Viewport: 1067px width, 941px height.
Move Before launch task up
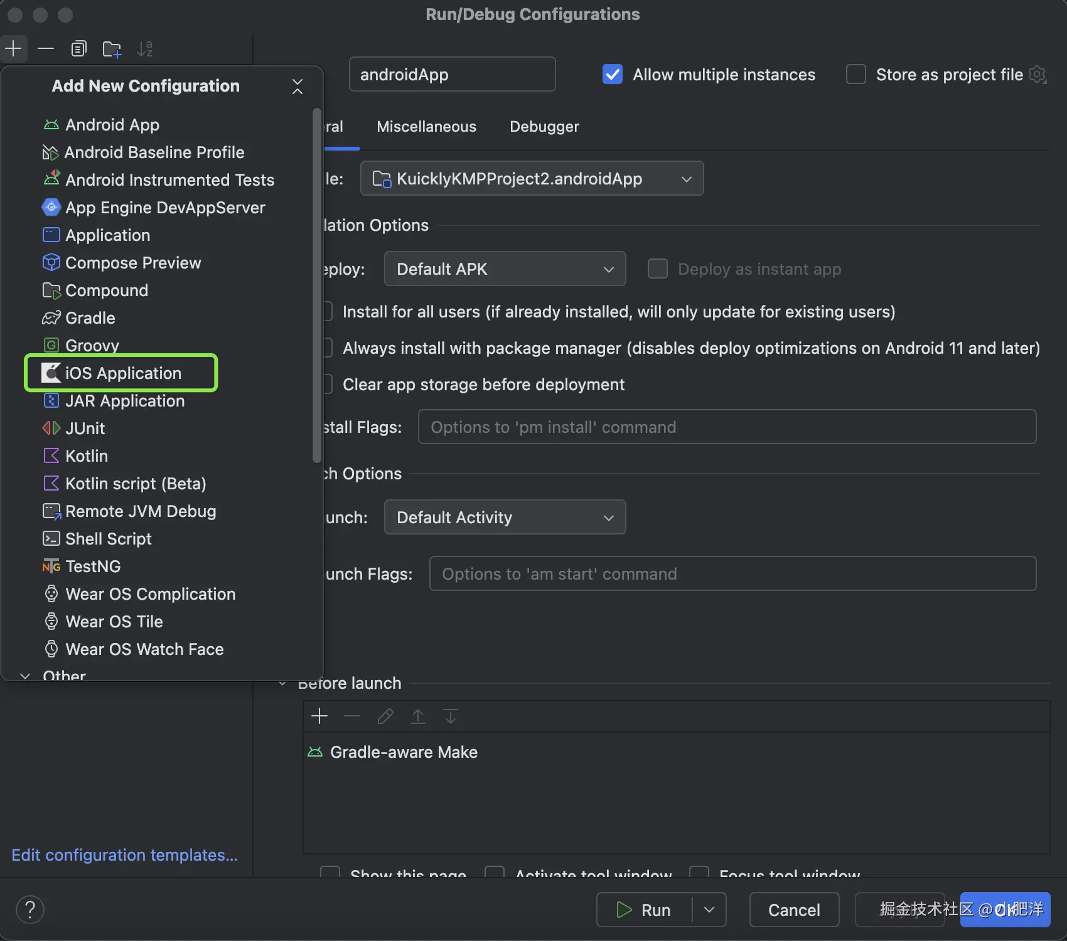pos(418,716)
